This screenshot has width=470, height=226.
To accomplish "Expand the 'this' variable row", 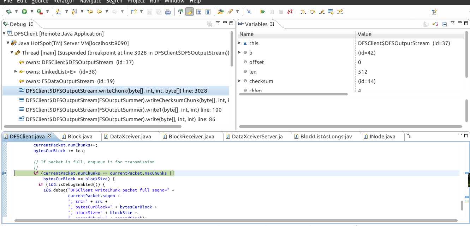I will [x=239, y=43].
